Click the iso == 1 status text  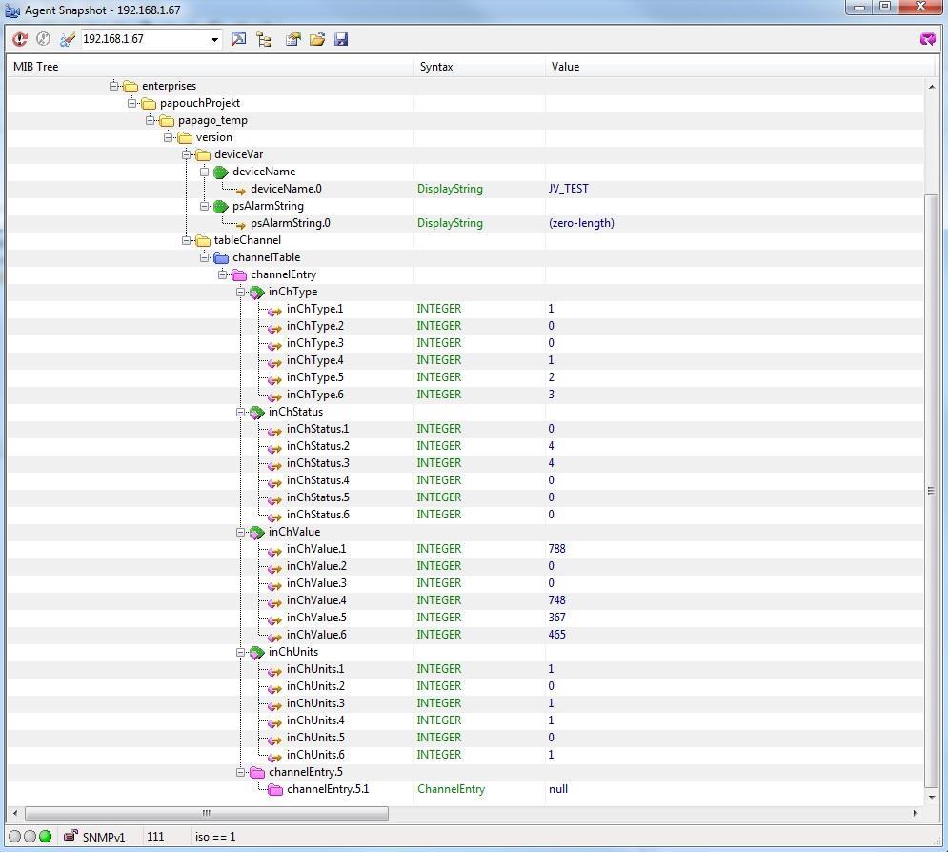[215, 837]
